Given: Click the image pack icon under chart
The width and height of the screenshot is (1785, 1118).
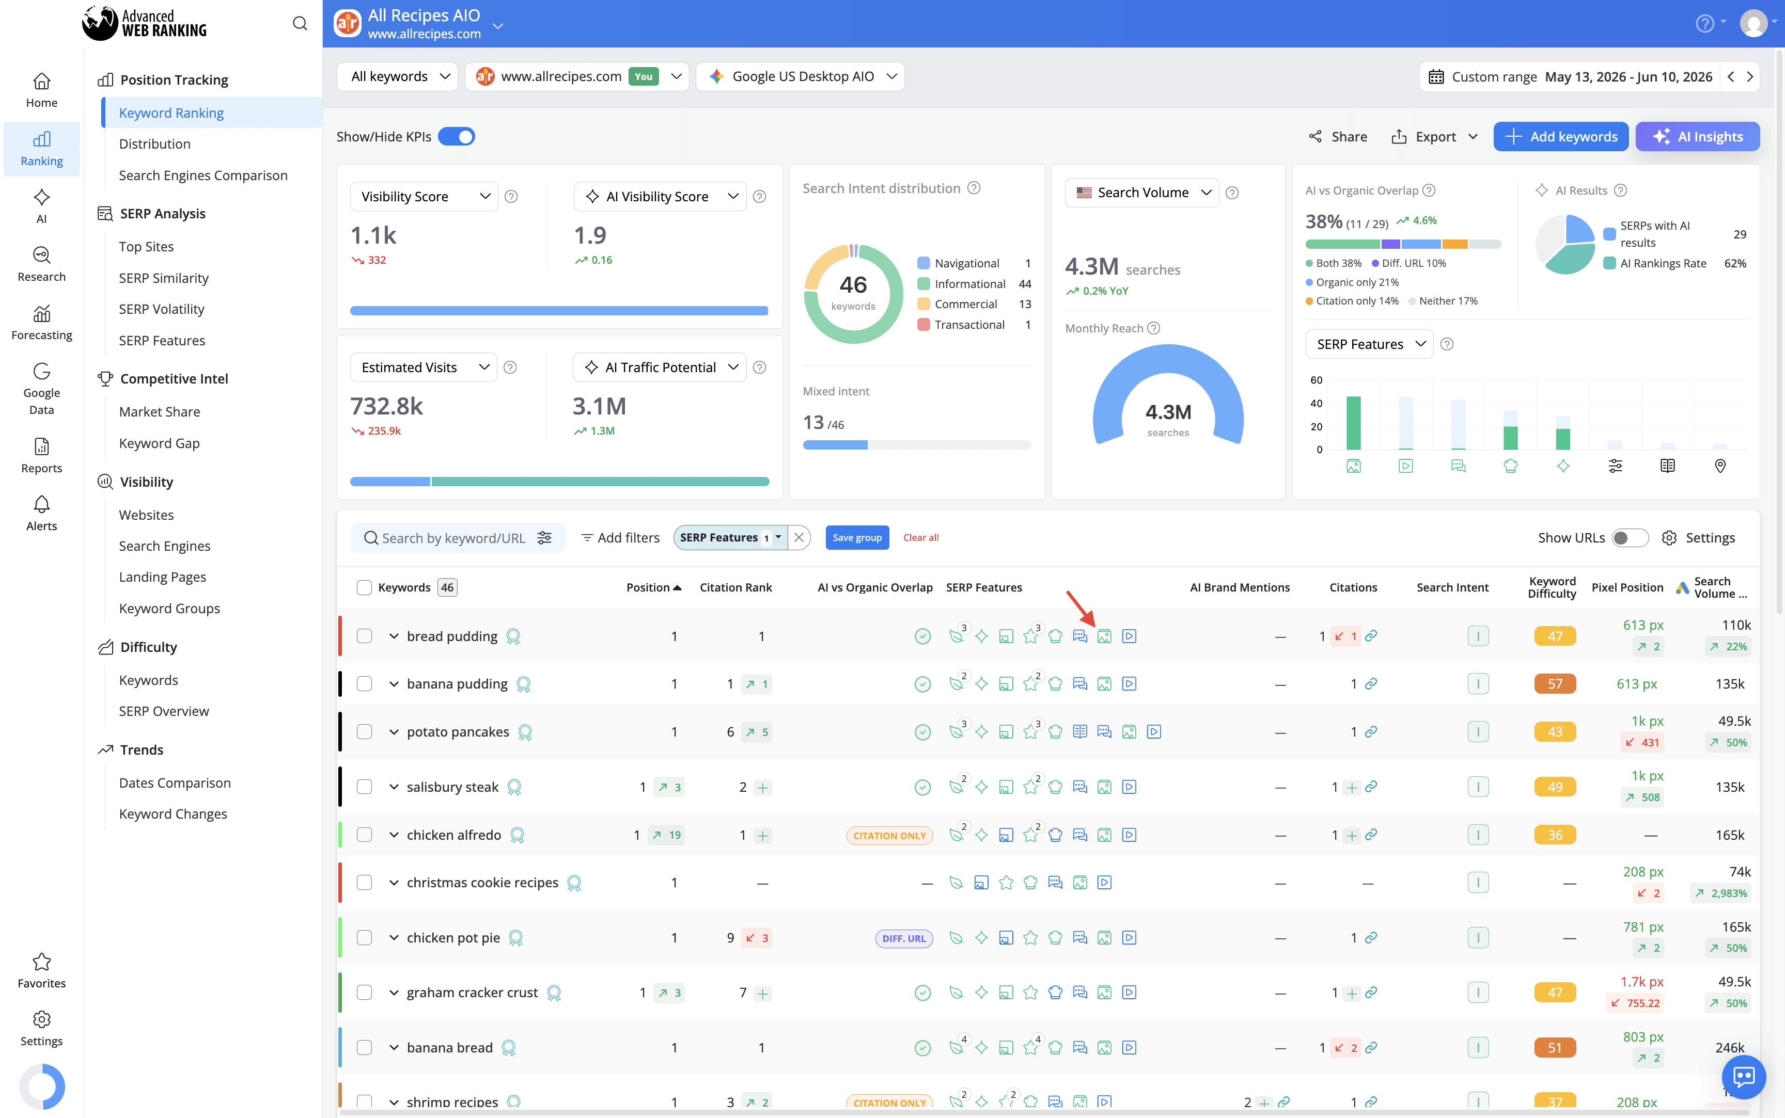Looking at the screenshot, I should point(1353,466).
